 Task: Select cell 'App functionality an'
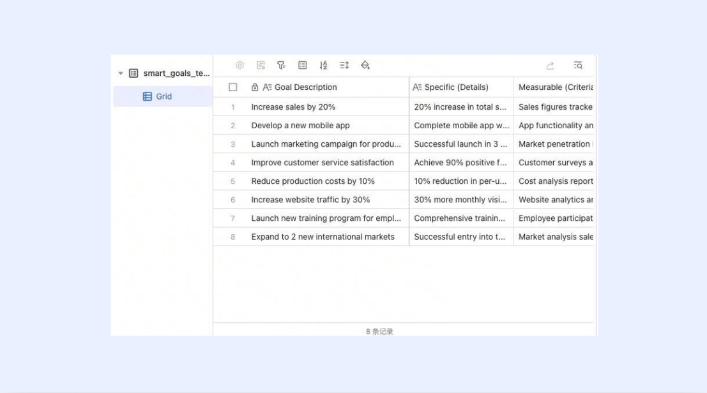[x=554, y=125]
